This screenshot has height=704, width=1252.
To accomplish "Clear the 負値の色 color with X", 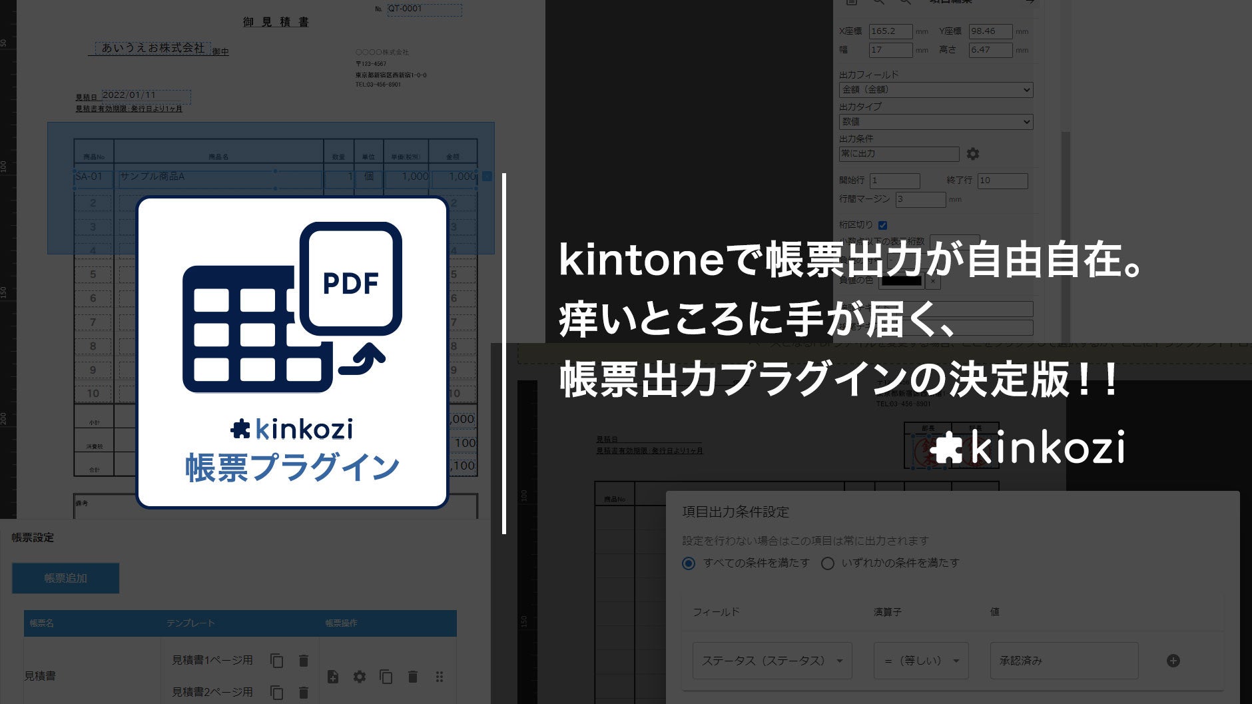I will (x=933, y=281).
